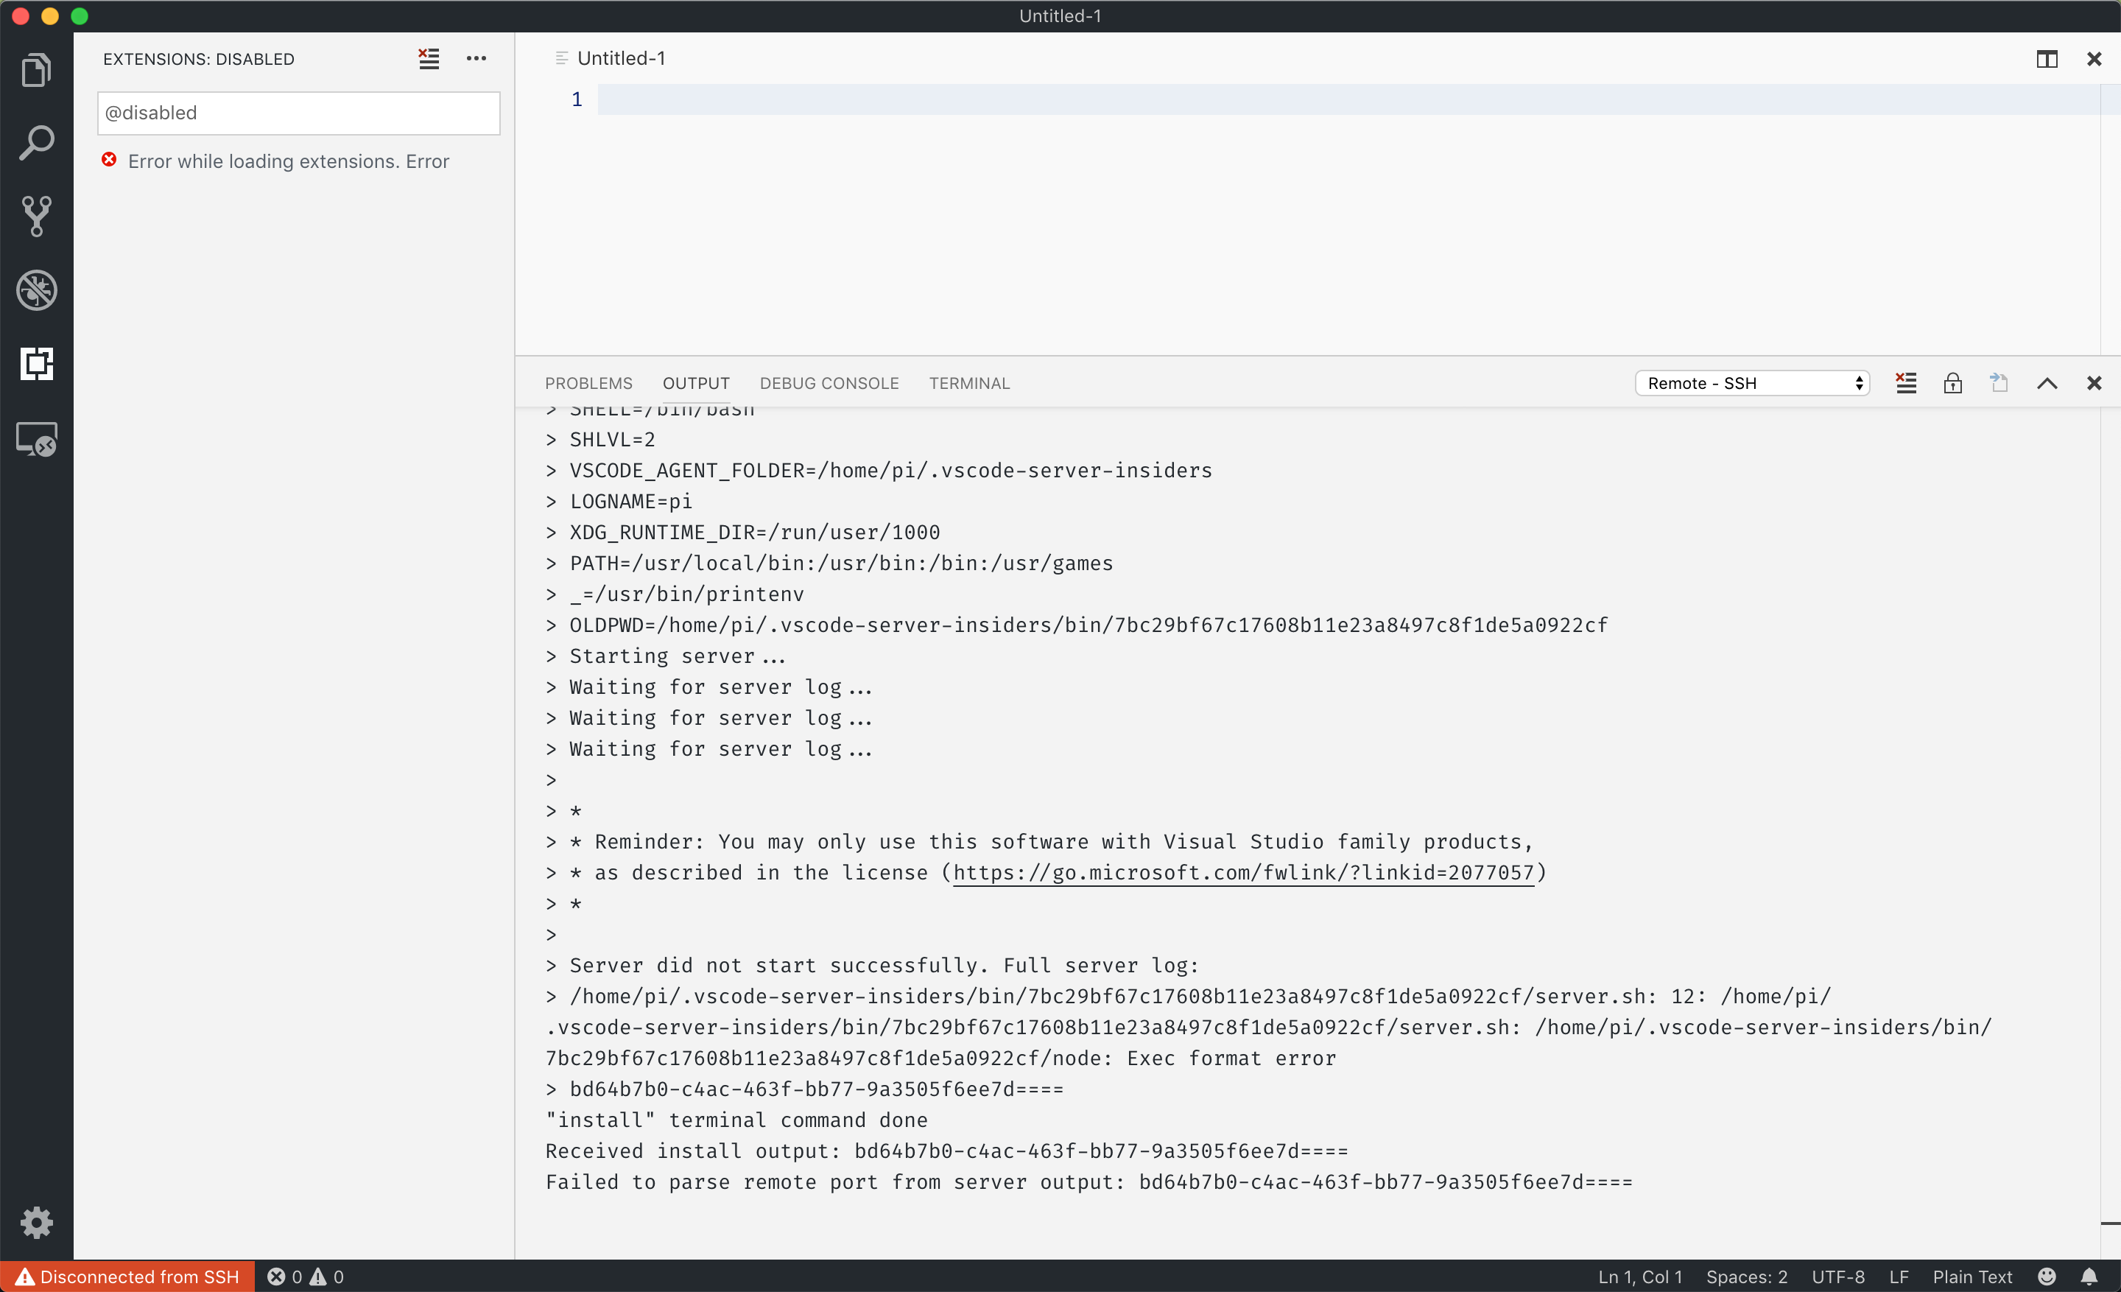Split the Untitled-1 editor
2121x1292 pixels.
[2048, 58]
